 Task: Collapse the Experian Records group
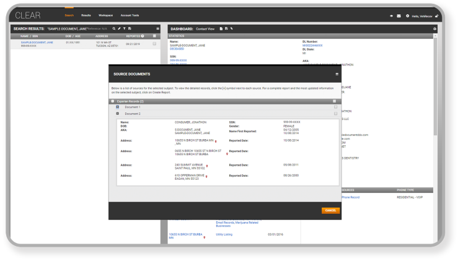point(112,101)
